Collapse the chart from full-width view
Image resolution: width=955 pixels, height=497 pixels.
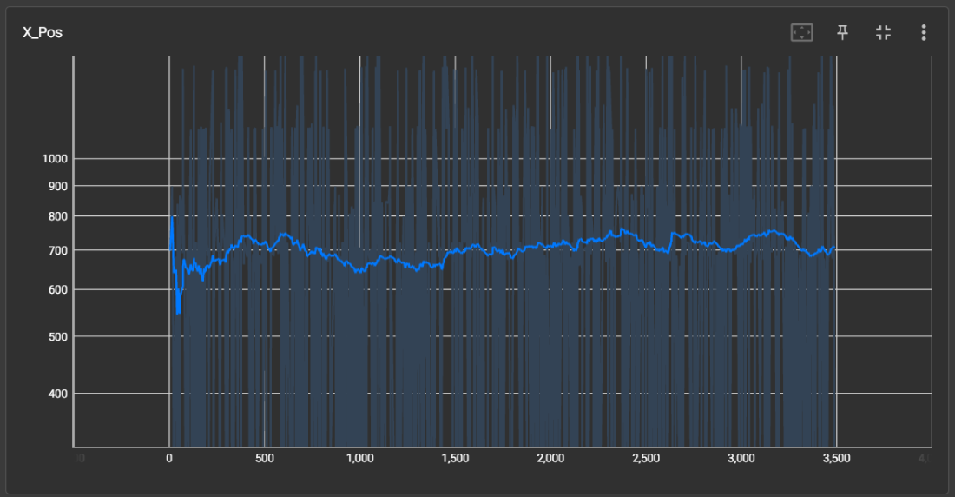click(x=883, y=33)
